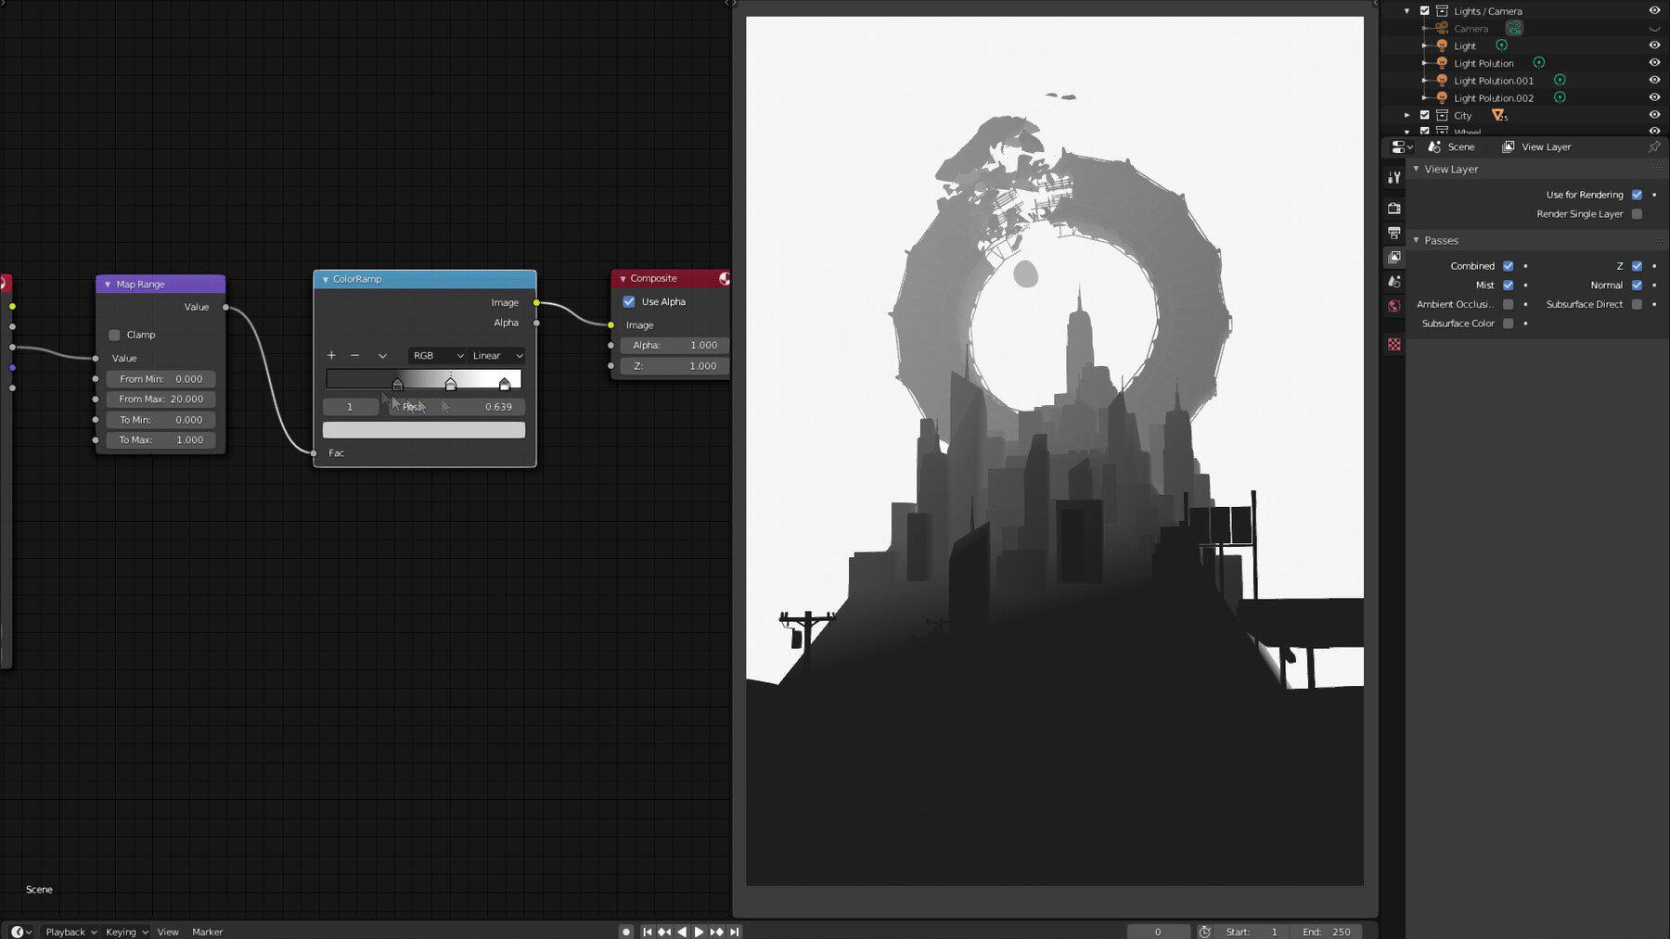Click the Composite node preview icon

pyautogui.click(x=724, y=278)
